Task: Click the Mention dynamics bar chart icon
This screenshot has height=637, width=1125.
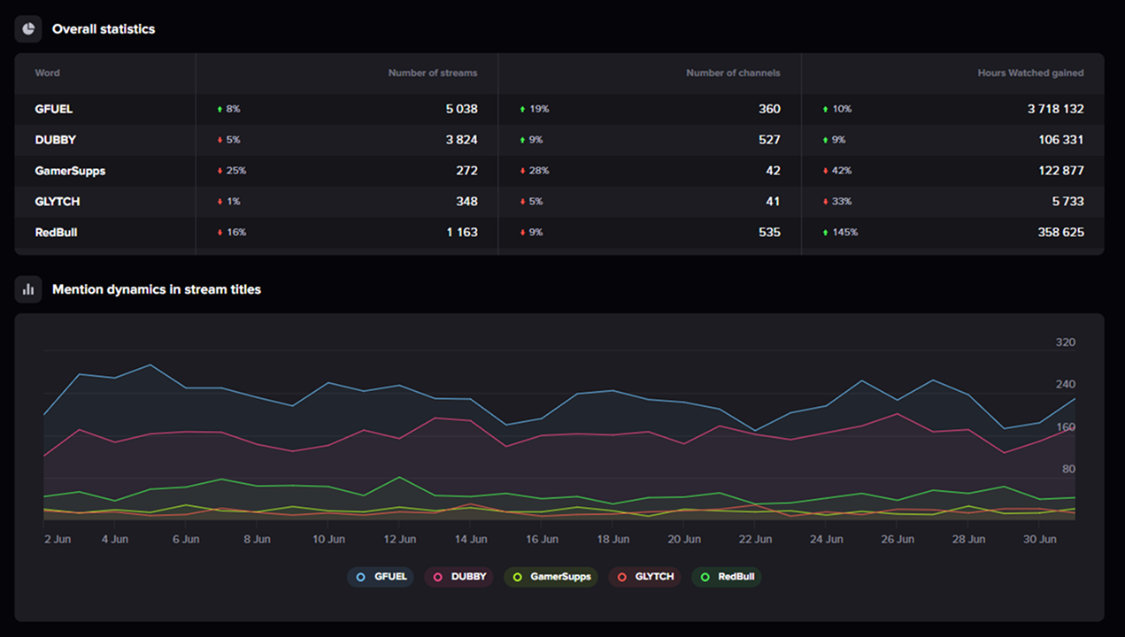Action: [28, 289]
